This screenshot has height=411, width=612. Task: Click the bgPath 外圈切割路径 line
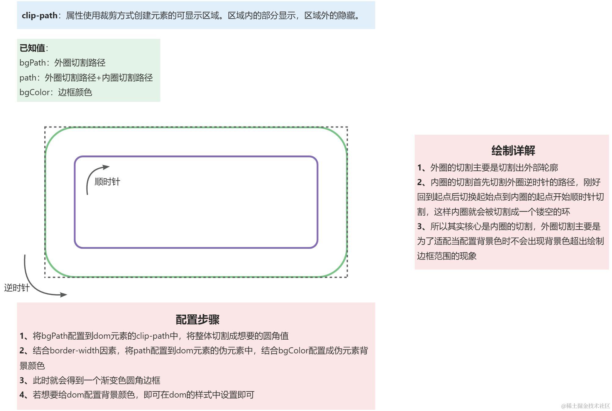[x=62, y=63]
